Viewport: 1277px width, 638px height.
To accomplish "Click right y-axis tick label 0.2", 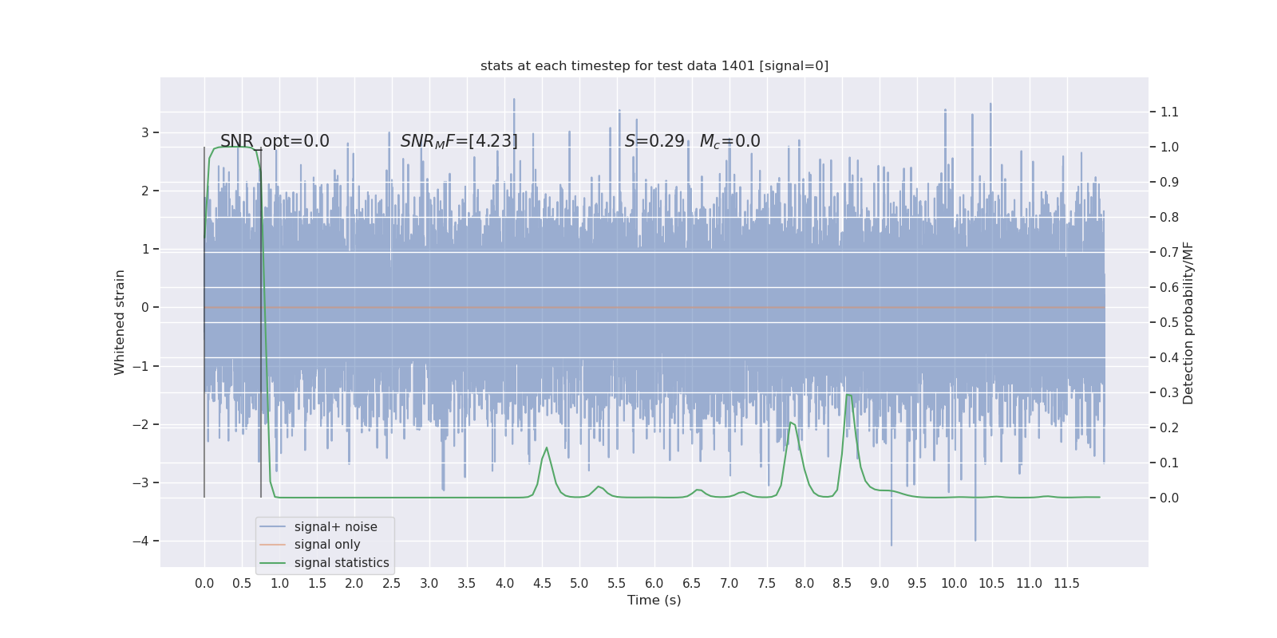I will (1169, 427).
